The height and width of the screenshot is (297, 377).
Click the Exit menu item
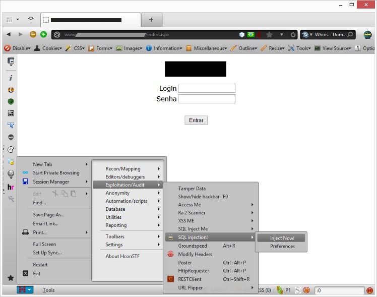click(x=55, y=274)
